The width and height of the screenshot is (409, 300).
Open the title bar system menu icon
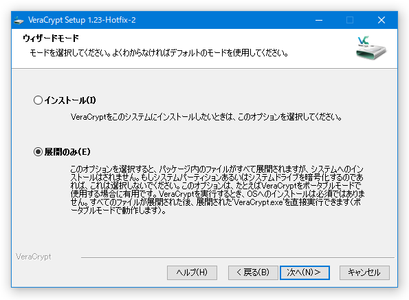(x=19, y=20)
